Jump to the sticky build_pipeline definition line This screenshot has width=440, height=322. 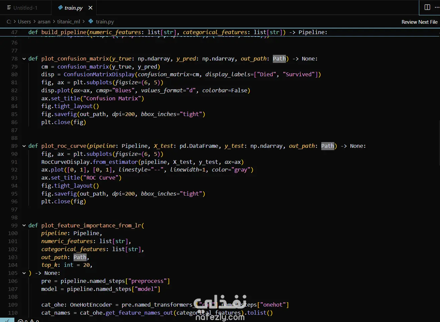[x=178, y=32]
